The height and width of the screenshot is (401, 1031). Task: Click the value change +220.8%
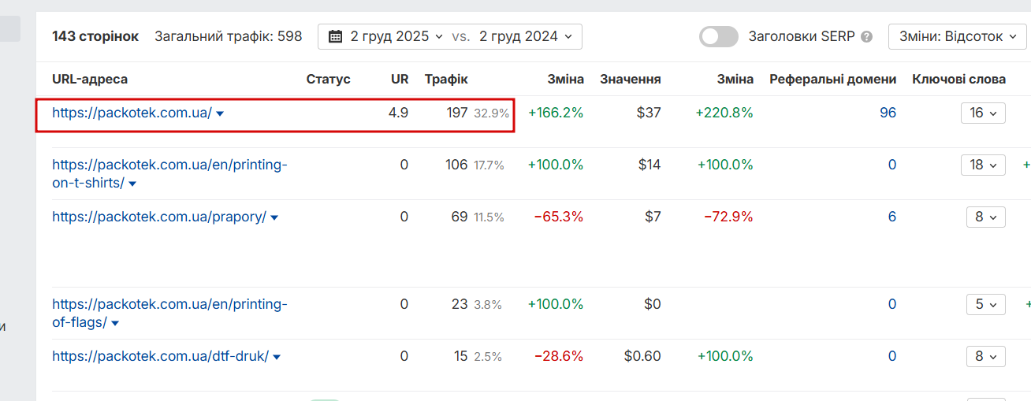point(724,113)
